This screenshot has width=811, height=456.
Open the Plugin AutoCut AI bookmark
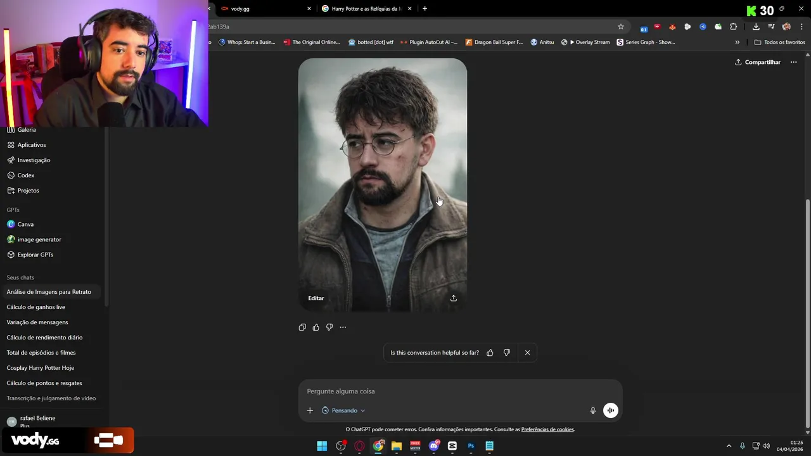point(429,42)
